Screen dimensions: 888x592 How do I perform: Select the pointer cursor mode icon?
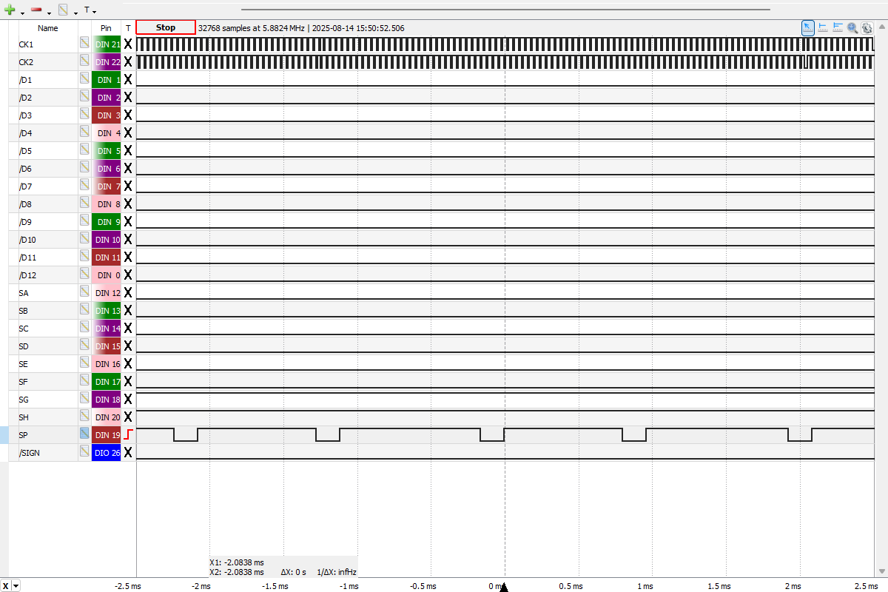[x=808, y=27]
